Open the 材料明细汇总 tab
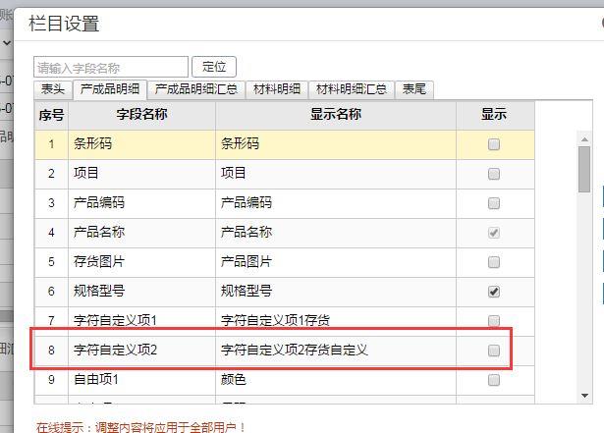Viewport: 604px width, 433px height. 352,89
